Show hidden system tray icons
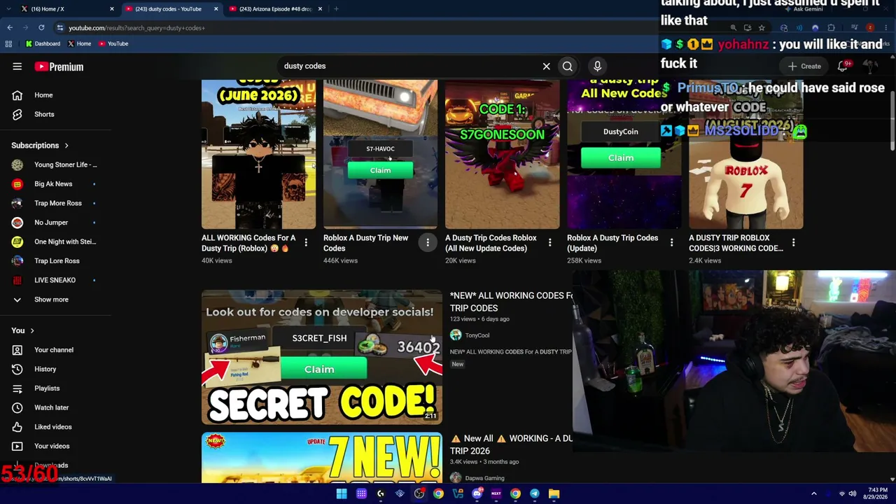The image size is (896, 504). (813, 493)
